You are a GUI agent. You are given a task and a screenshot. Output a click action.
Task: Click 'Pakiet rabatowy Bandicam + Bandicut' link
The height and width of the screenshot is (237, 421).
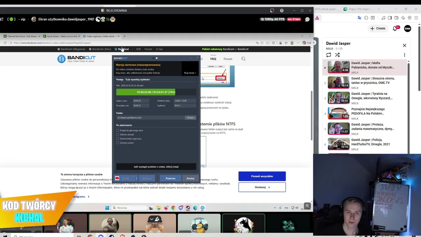(x=225, y=49)
